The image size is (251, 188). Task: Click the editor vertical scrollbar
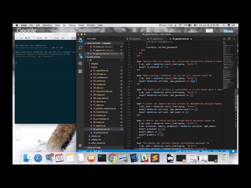point(236,99)
